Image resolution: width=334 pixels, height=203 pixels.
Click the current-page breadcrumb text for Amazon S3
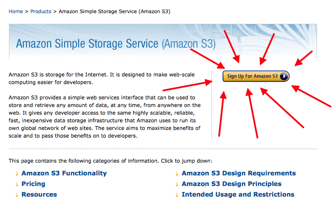click(114, 11)
